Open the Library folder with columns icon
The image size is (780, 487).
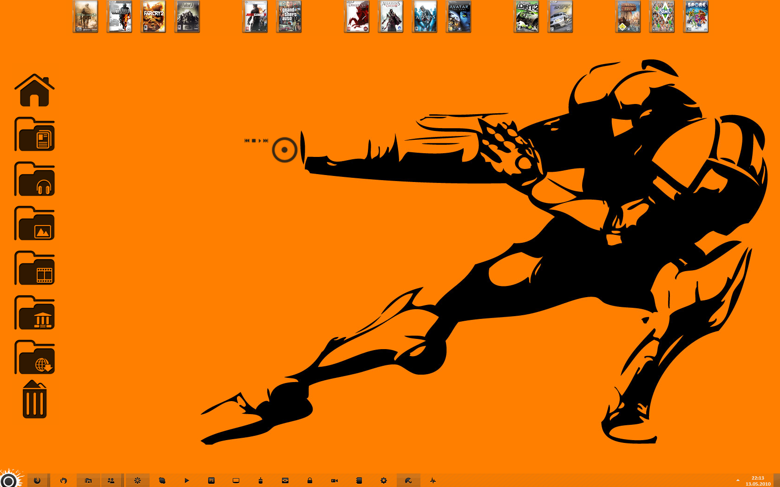click(x=34, y=312)
